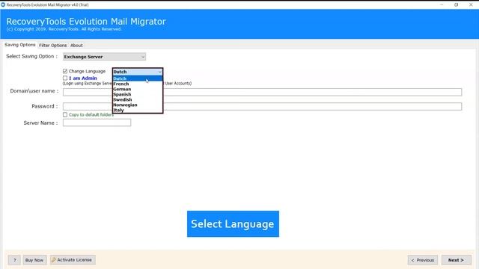The width and height of the screenshot is (479, 269).
Task: Expand the Select Saving Option dropdown
Action: tap(104, 57)
